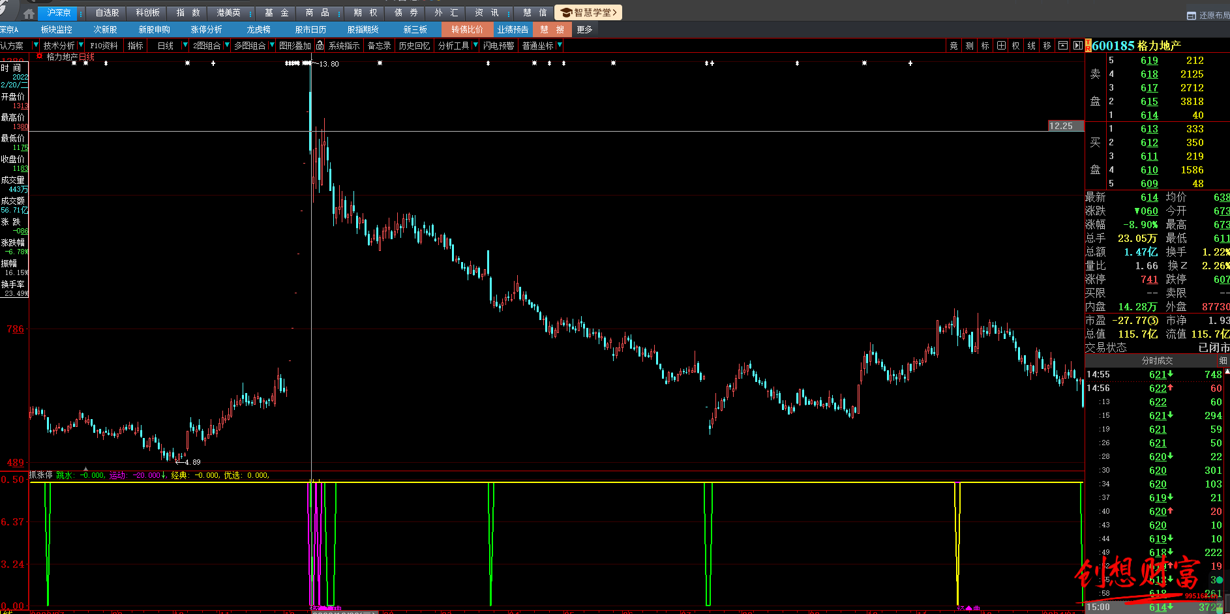This screenshot has width=1230, height=614.
Task: Open the 指数 tab
Action: (x=188, y=13)
